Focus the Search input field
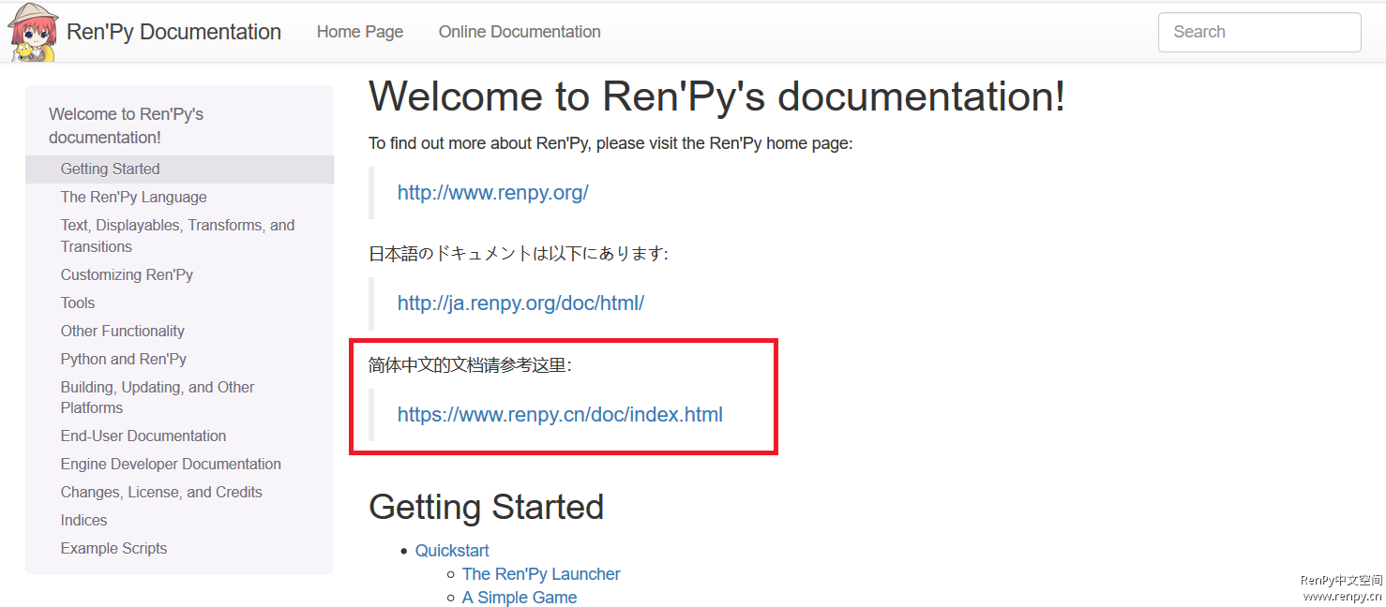1386x607 pixels. pos(1259,32)
